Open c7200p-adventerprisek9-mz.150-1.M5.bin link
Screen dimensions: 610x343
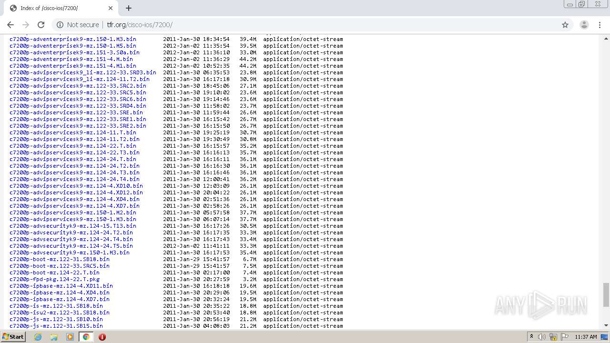[x=73, y=46]
